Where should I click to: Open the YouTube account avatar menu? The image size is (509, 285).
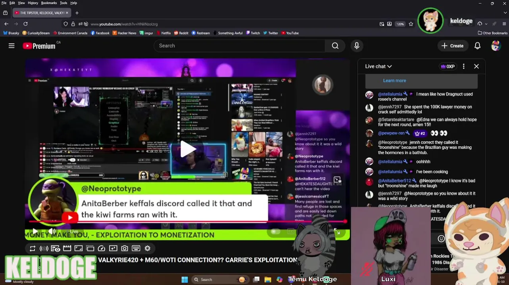(496, 46)
